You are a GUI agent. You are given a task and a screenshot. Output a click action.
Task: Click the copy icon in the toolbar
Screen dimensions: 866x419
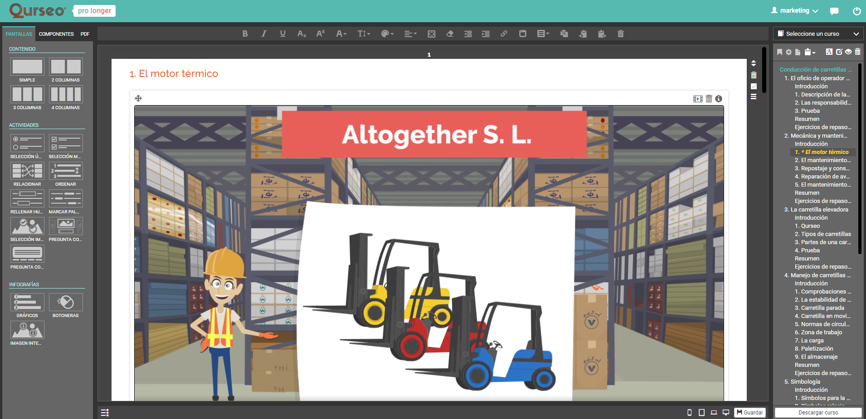[564, 34]
